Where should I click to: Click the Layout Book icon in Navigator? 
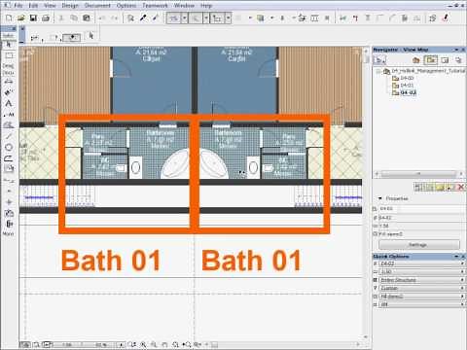[445, 60]
